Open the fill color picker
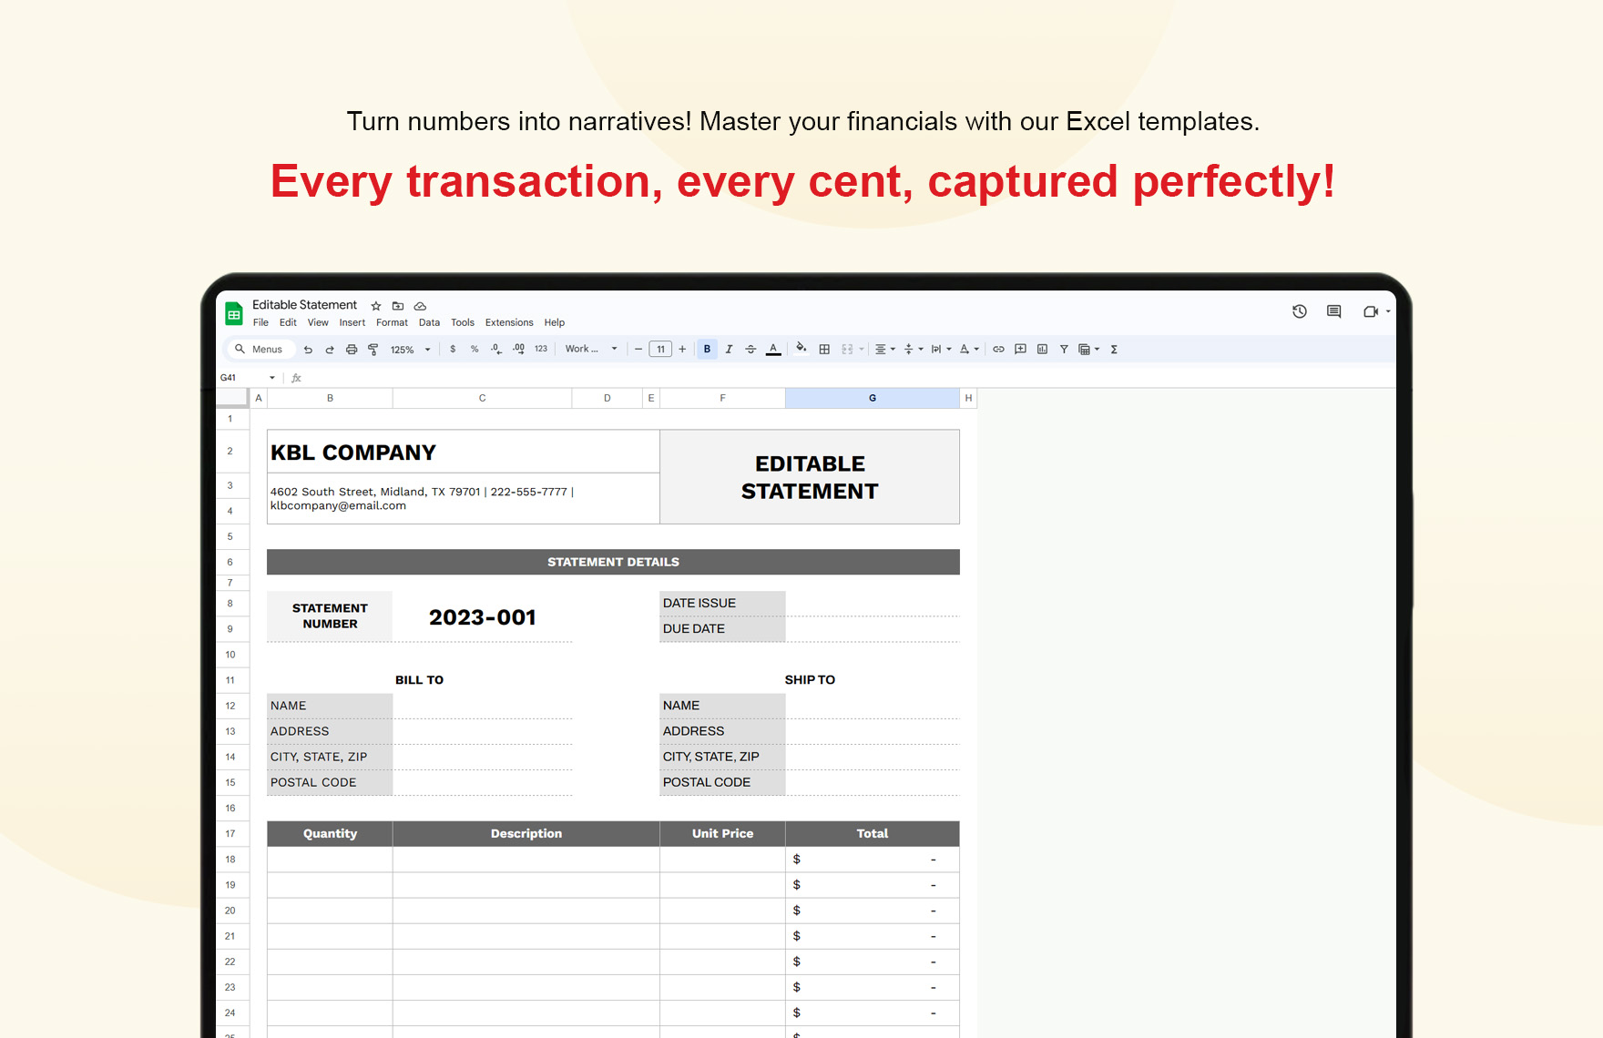This screenshot has width=1603, height=1038. [801, 349]
